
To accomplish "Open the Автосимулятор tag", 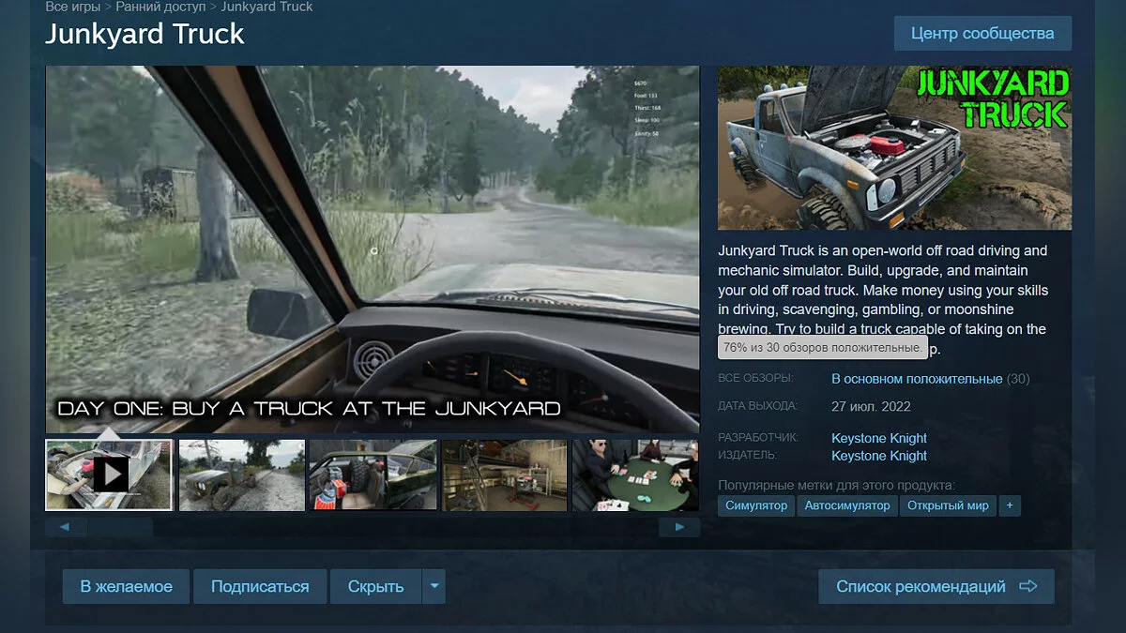I will pos(847,505).
